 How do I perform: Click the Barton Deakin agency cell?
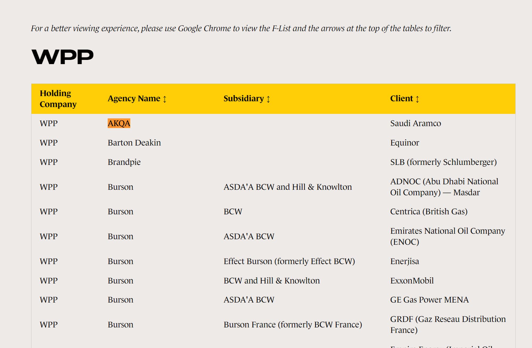tap(134, 143)
